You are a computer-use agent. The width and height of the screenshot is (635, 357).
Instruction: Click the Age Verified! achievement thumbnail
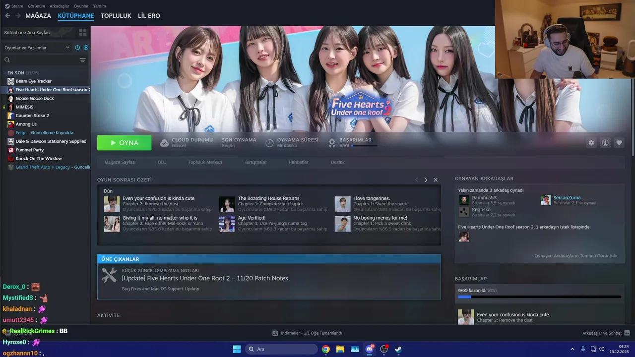click(x=227, y=224)
